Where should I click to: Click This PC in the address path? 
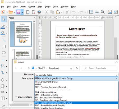42,68
